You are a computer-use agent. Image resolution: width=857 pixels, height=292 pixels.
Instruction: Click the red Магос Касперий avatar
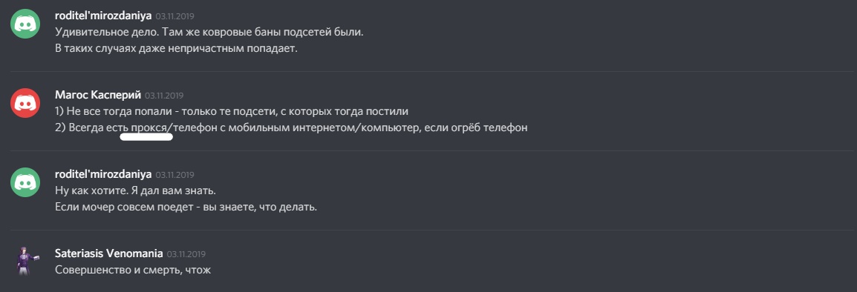pos(25,103)
